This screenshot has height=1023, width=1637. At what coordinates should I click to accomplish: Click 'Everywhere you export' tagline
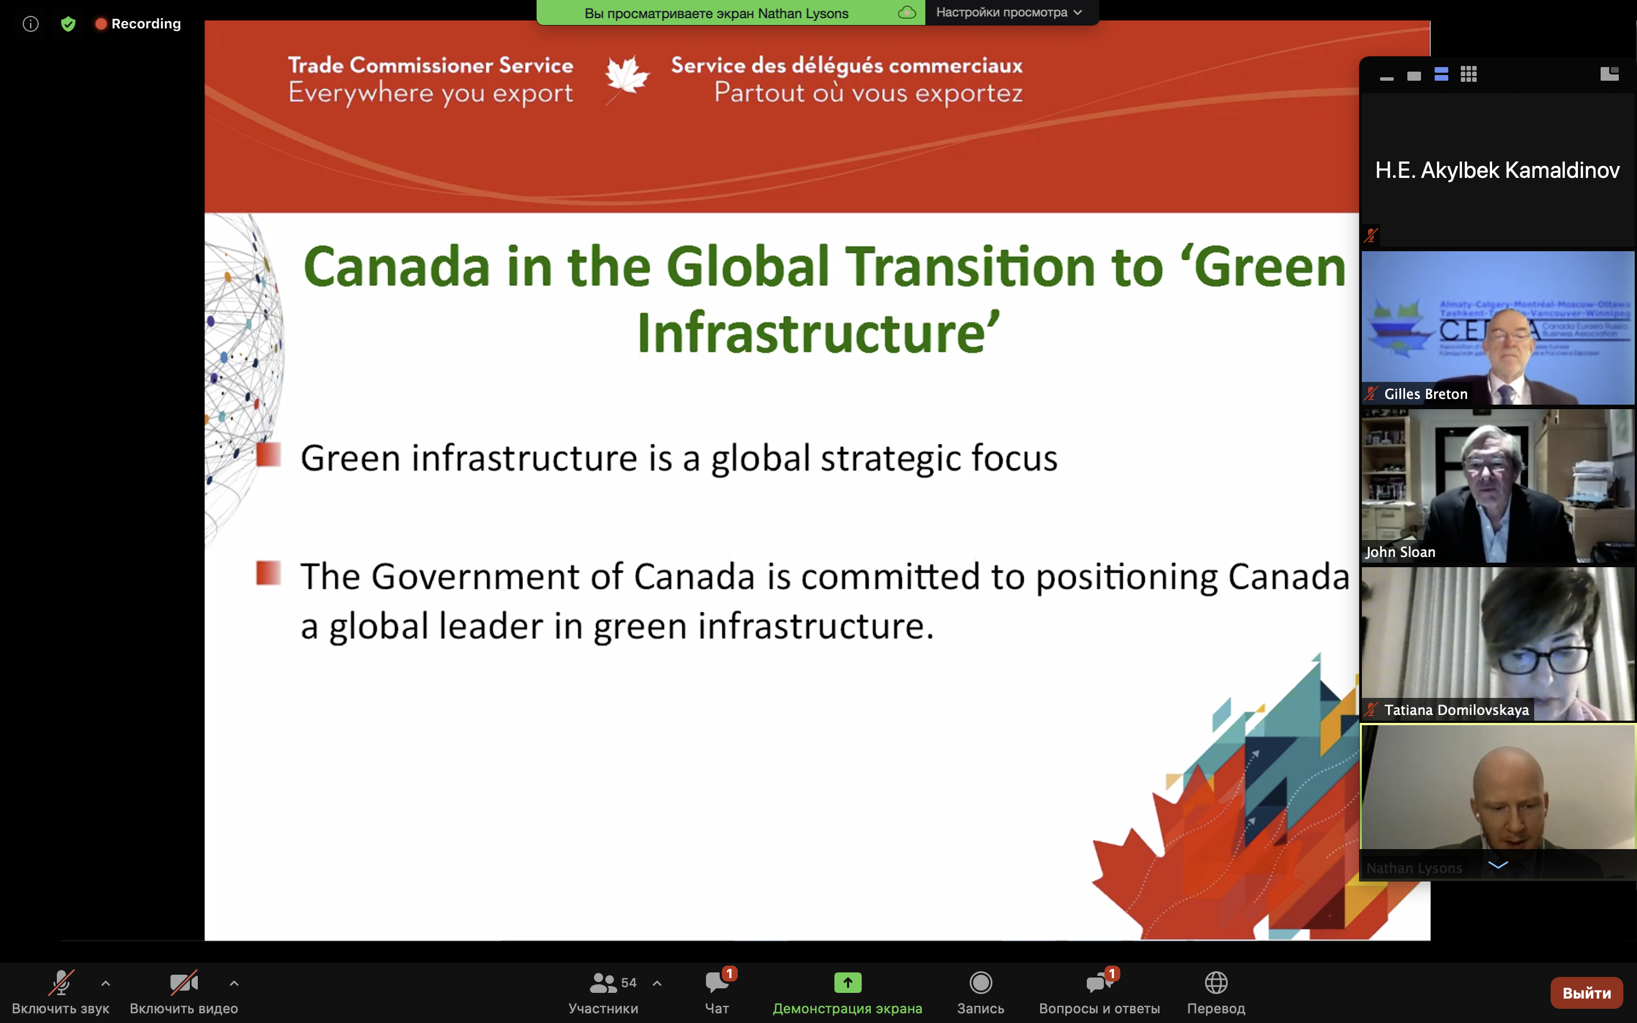pyautogui.click(x=430, y=93)
